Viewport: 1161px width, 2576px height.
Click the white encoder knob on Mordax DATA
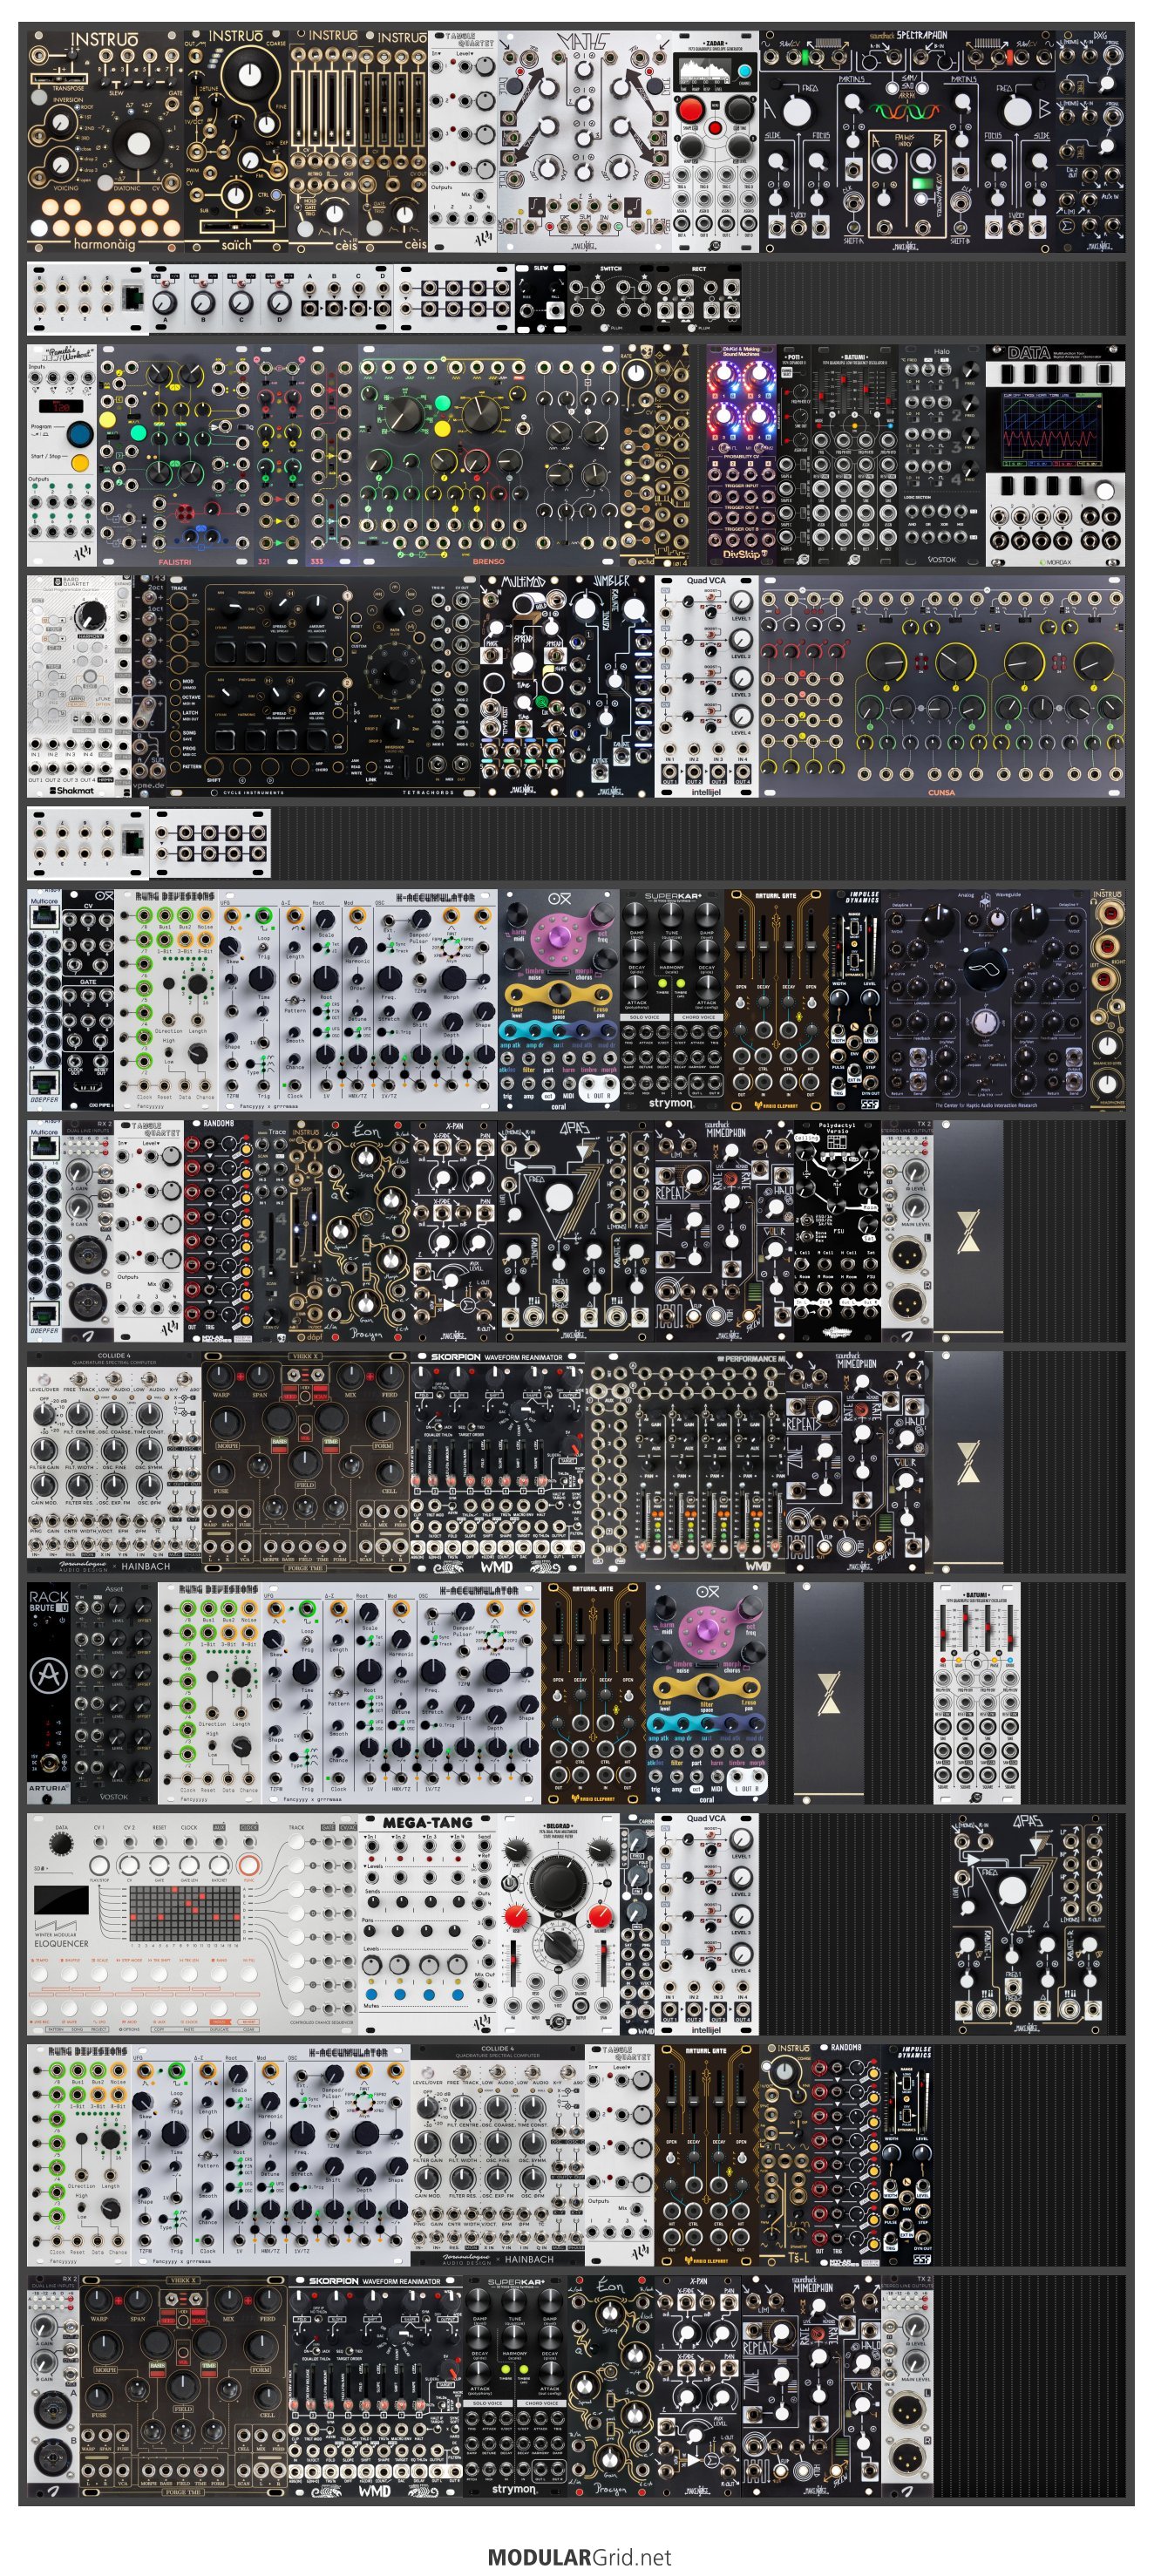[1104, 490]
